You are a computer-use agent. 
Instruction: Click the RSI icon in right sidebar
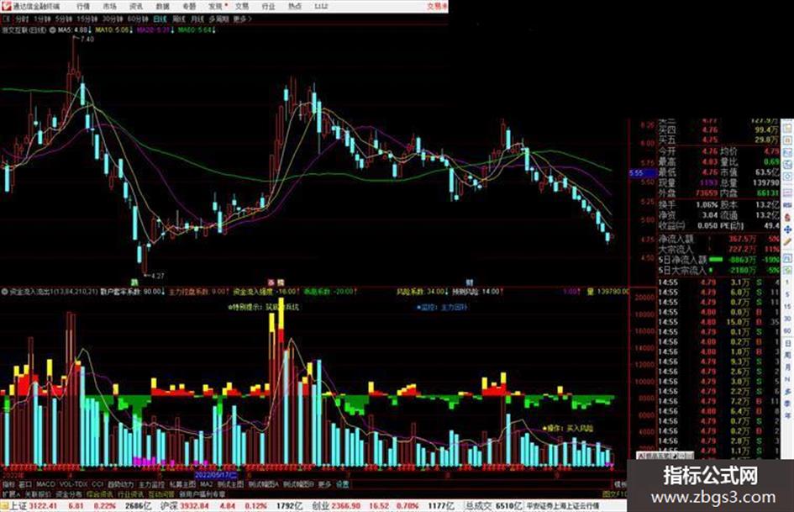tap(787, 205)
